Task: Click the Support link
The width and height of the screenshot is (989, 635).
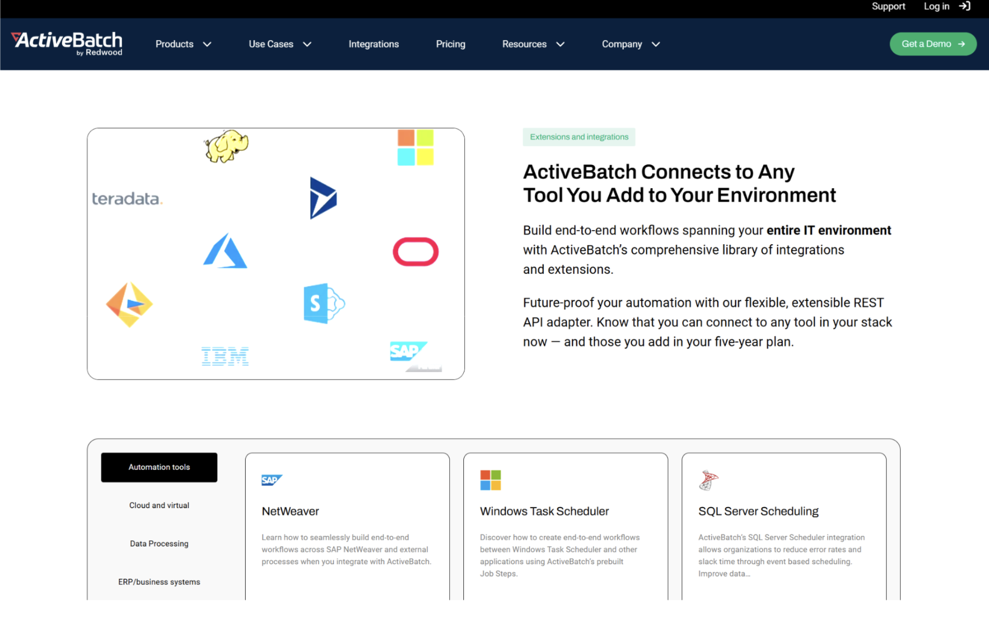Action: tap(888, 7)
